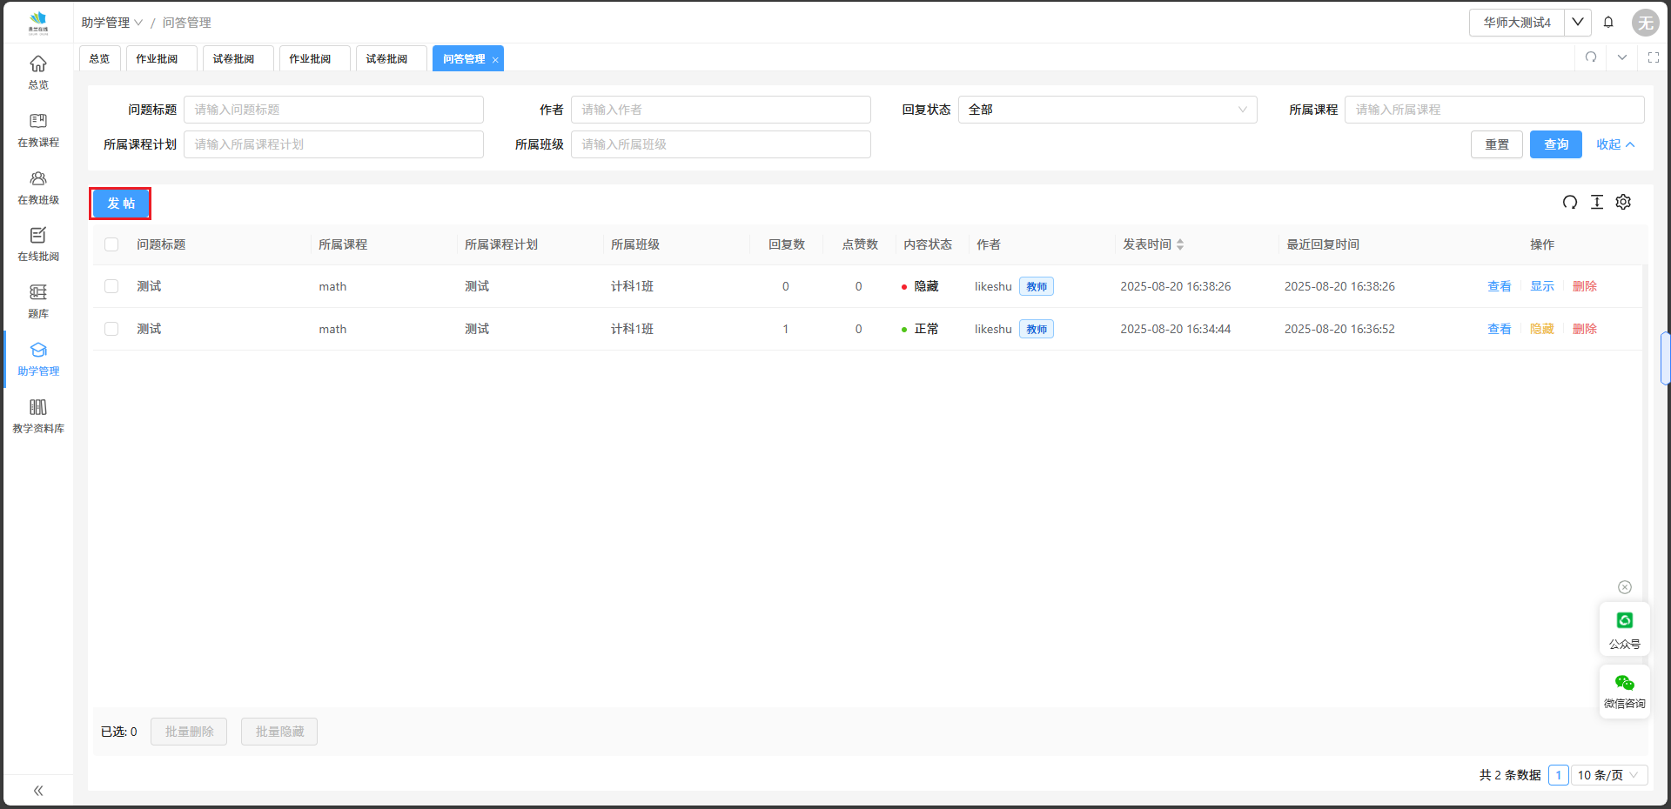The width and height of the screenshot is (1671, 809).
Task: Check the first row's checkbox
Action: click(x=111, y=286)
